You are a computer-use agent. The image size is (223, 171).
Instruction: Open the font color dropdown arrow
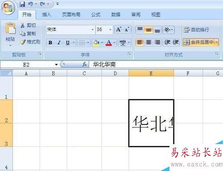[x=115, y=43]
